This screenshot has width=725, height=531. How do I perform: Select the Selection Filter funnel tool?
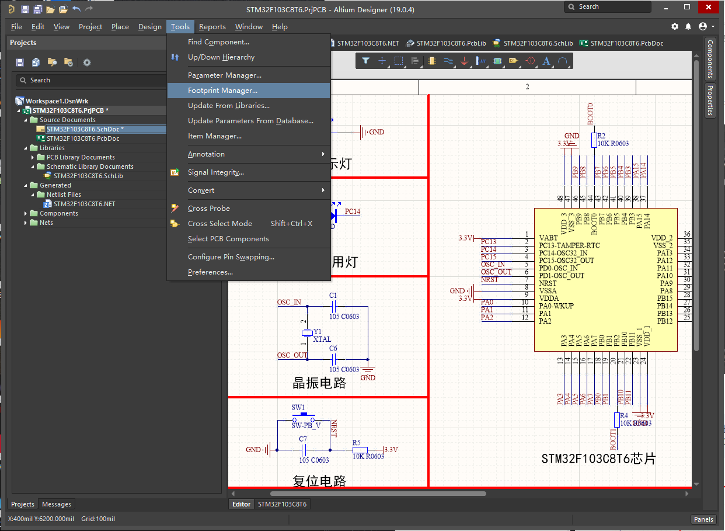point(366,61)
